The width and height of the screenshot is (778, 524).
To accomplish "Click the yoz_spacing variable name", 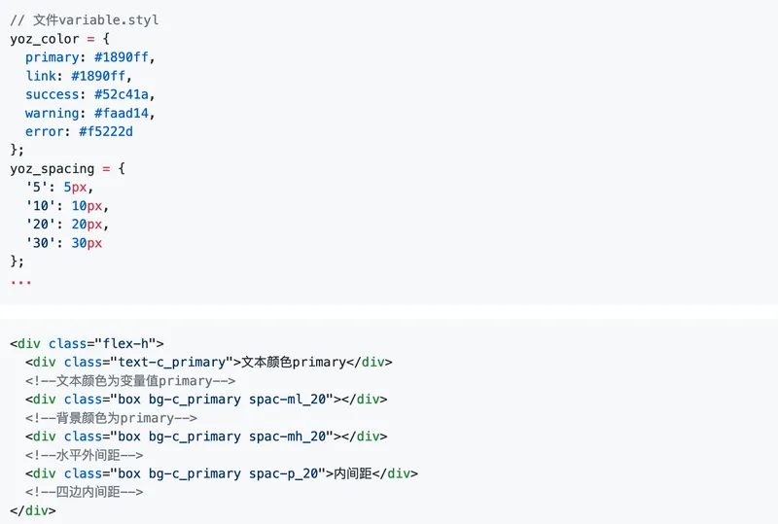I will click(53, 169).
